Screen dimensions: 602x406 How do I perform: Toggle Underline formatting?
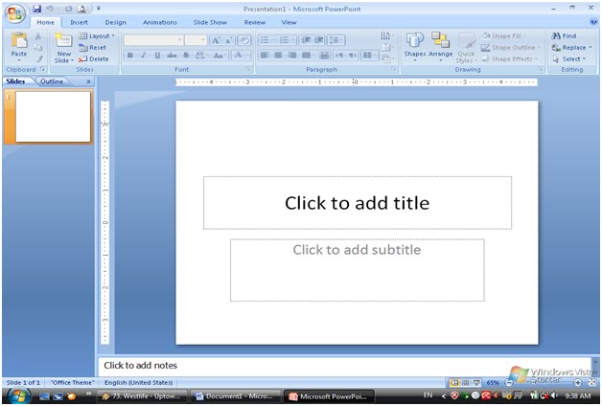[x=157, y=56]
